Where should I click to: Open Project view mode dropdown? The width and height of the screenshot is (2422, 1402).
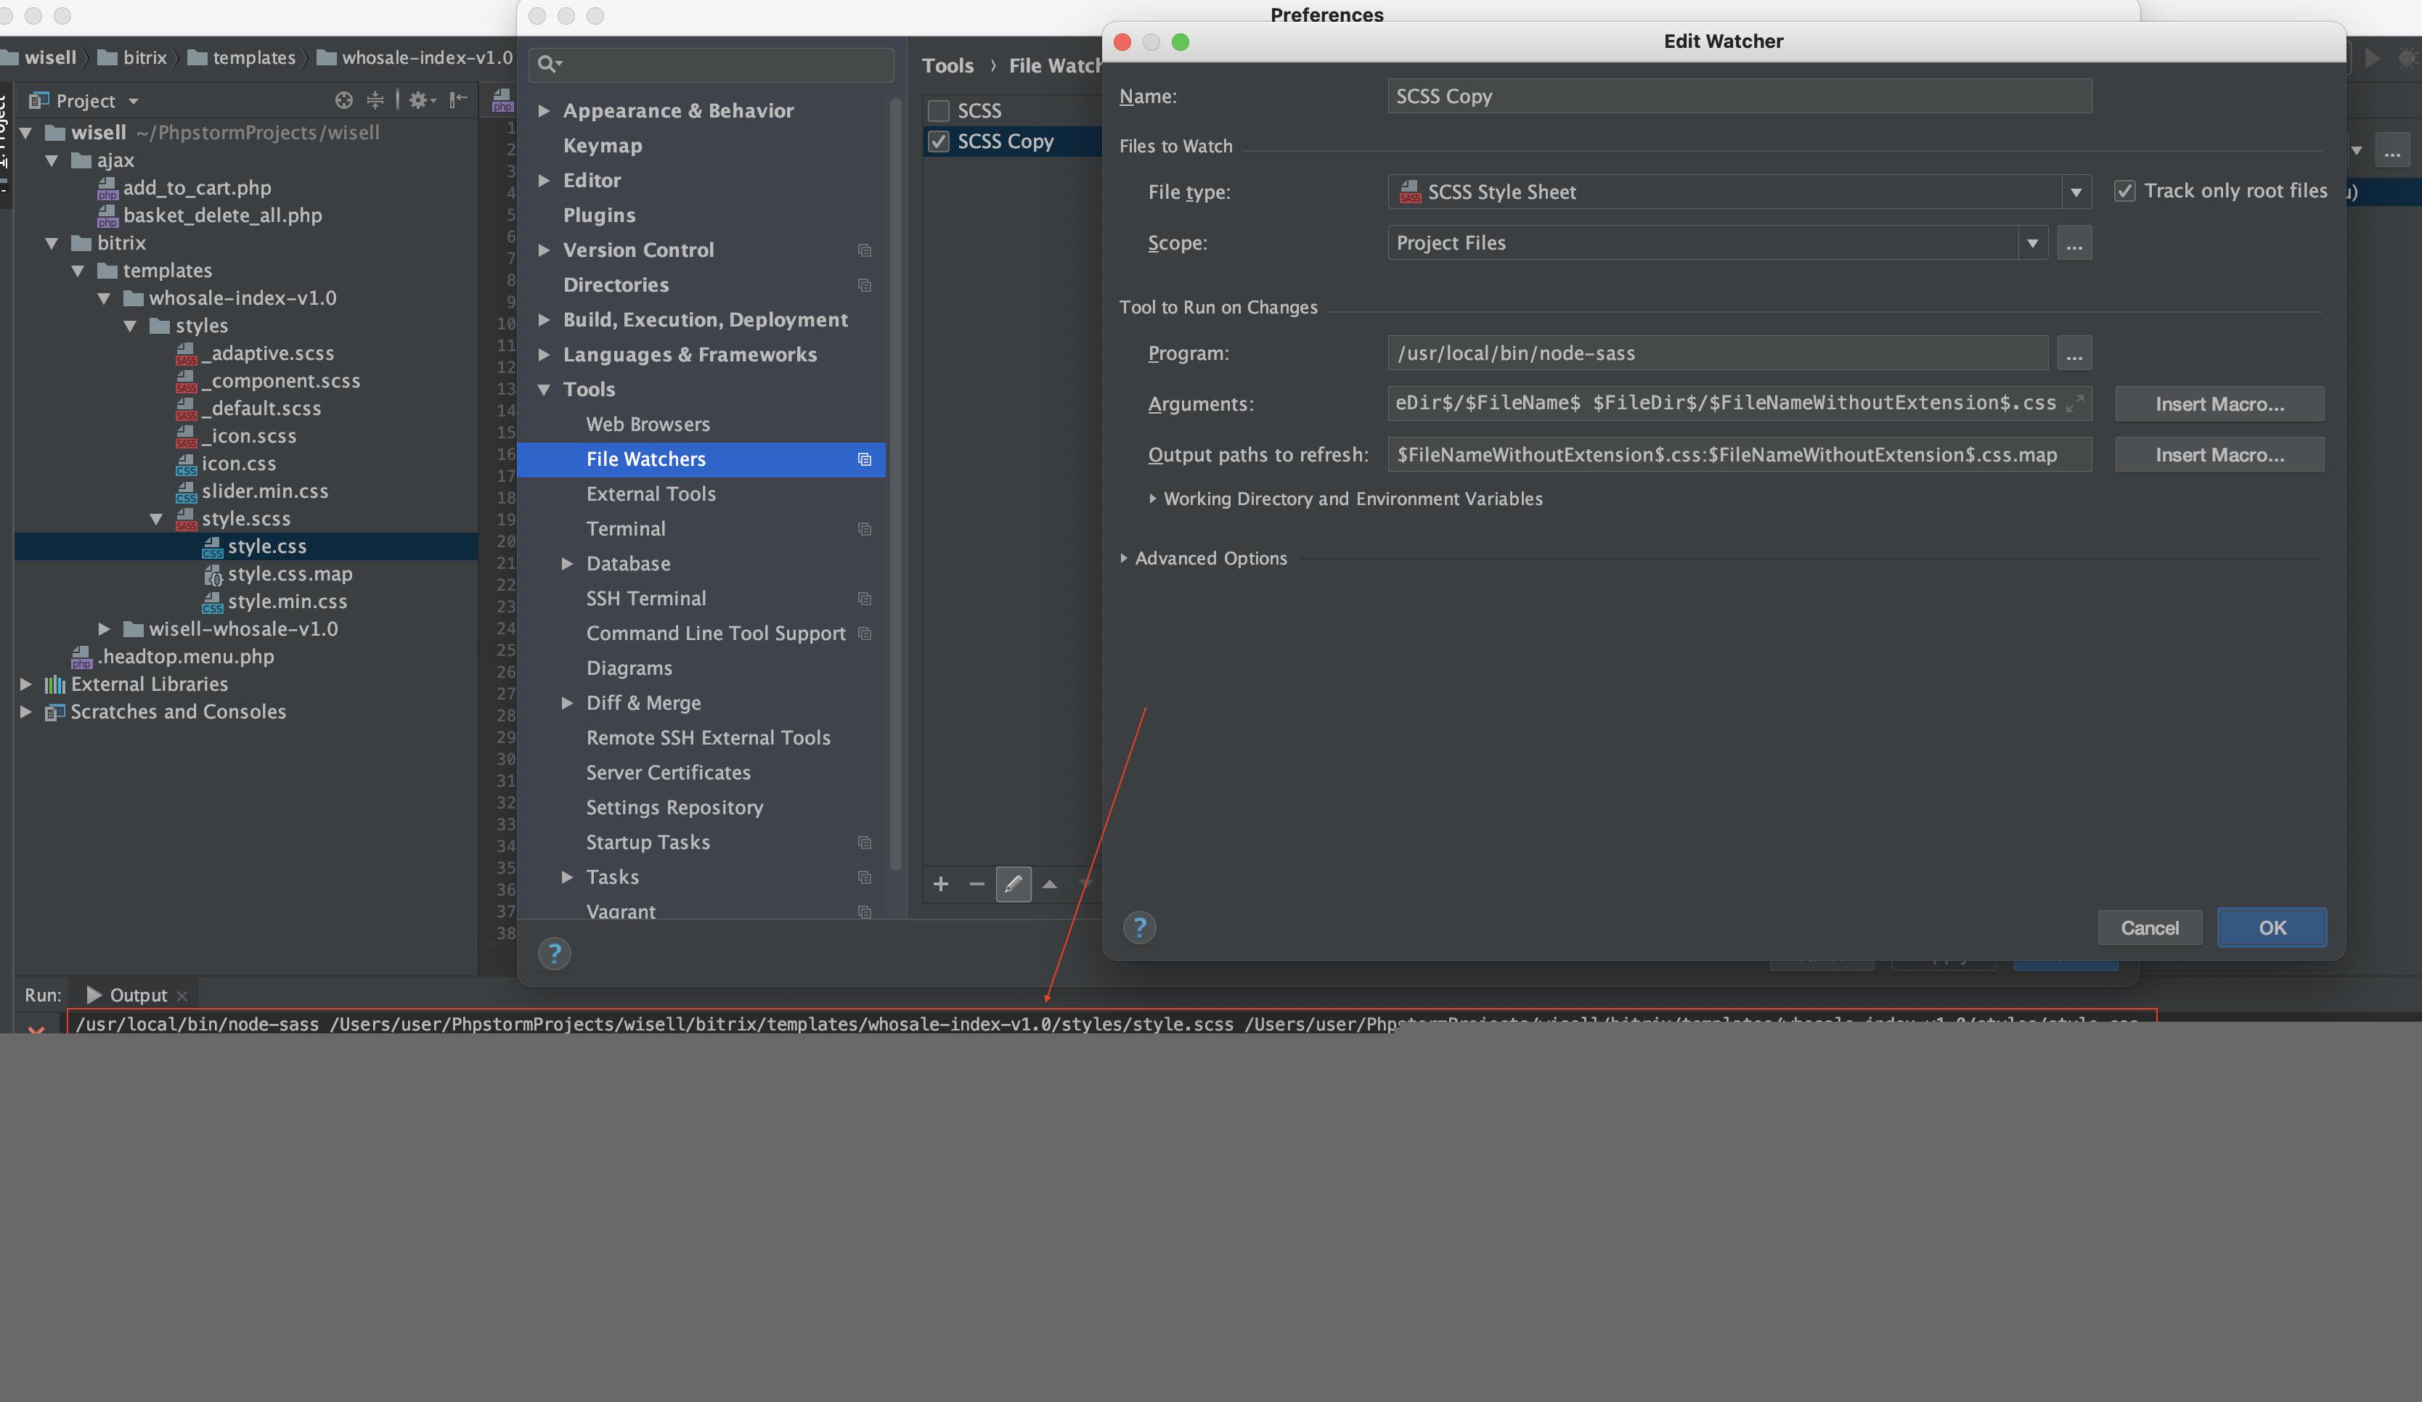pos(134,101)
